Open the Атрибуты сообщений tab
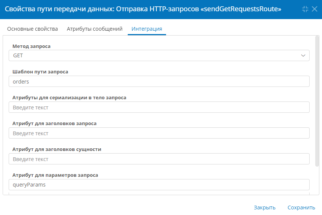 click(x=95, y=29)
